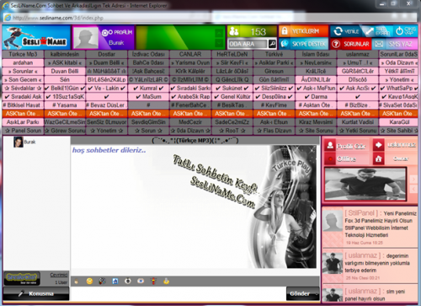Toggle the Online status indicator
Viewport: 421px width, 306px height.
pyautogui.click(x=347, y=159)
